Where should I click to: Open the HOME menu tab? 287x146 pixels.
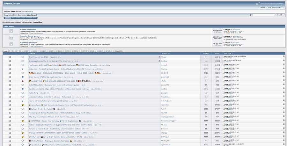point(8,18)
